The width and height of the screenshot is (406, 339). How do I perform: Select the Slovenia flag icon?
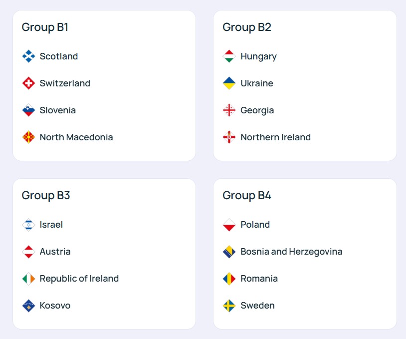[29, 110]
